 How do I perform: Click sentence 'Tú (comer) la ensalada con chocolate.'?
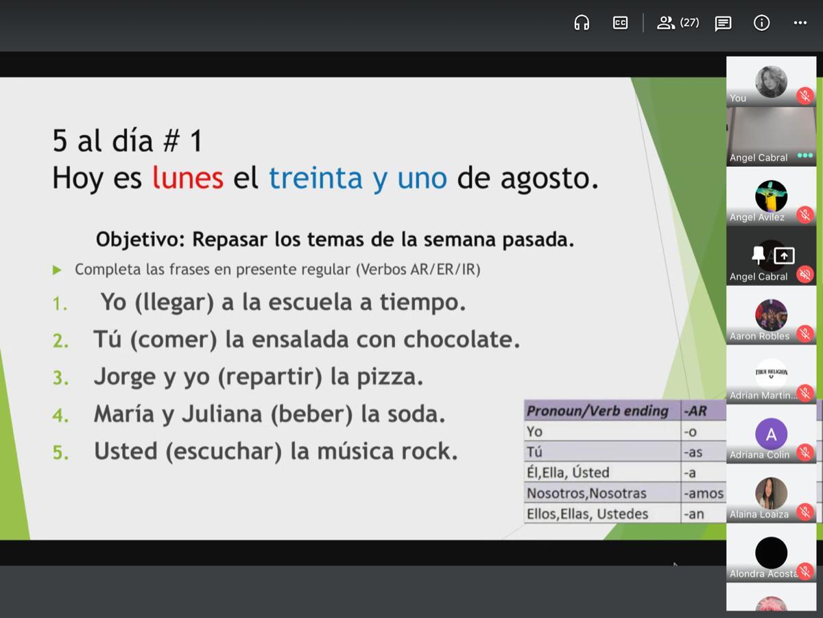(x=307, y=340)
